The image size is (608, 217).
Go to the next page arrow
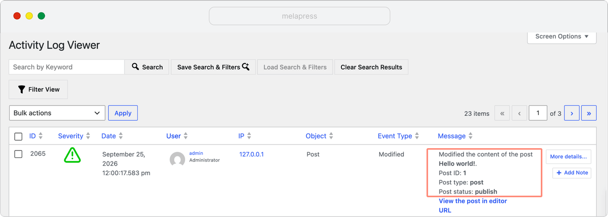[x=572, y=113]
